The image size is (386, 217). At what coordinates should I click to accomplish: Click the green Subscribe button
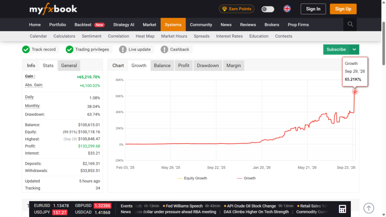336,49
